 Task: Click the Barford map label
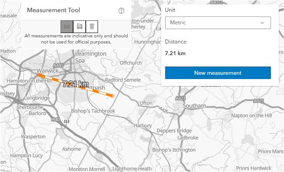point(37,113)
